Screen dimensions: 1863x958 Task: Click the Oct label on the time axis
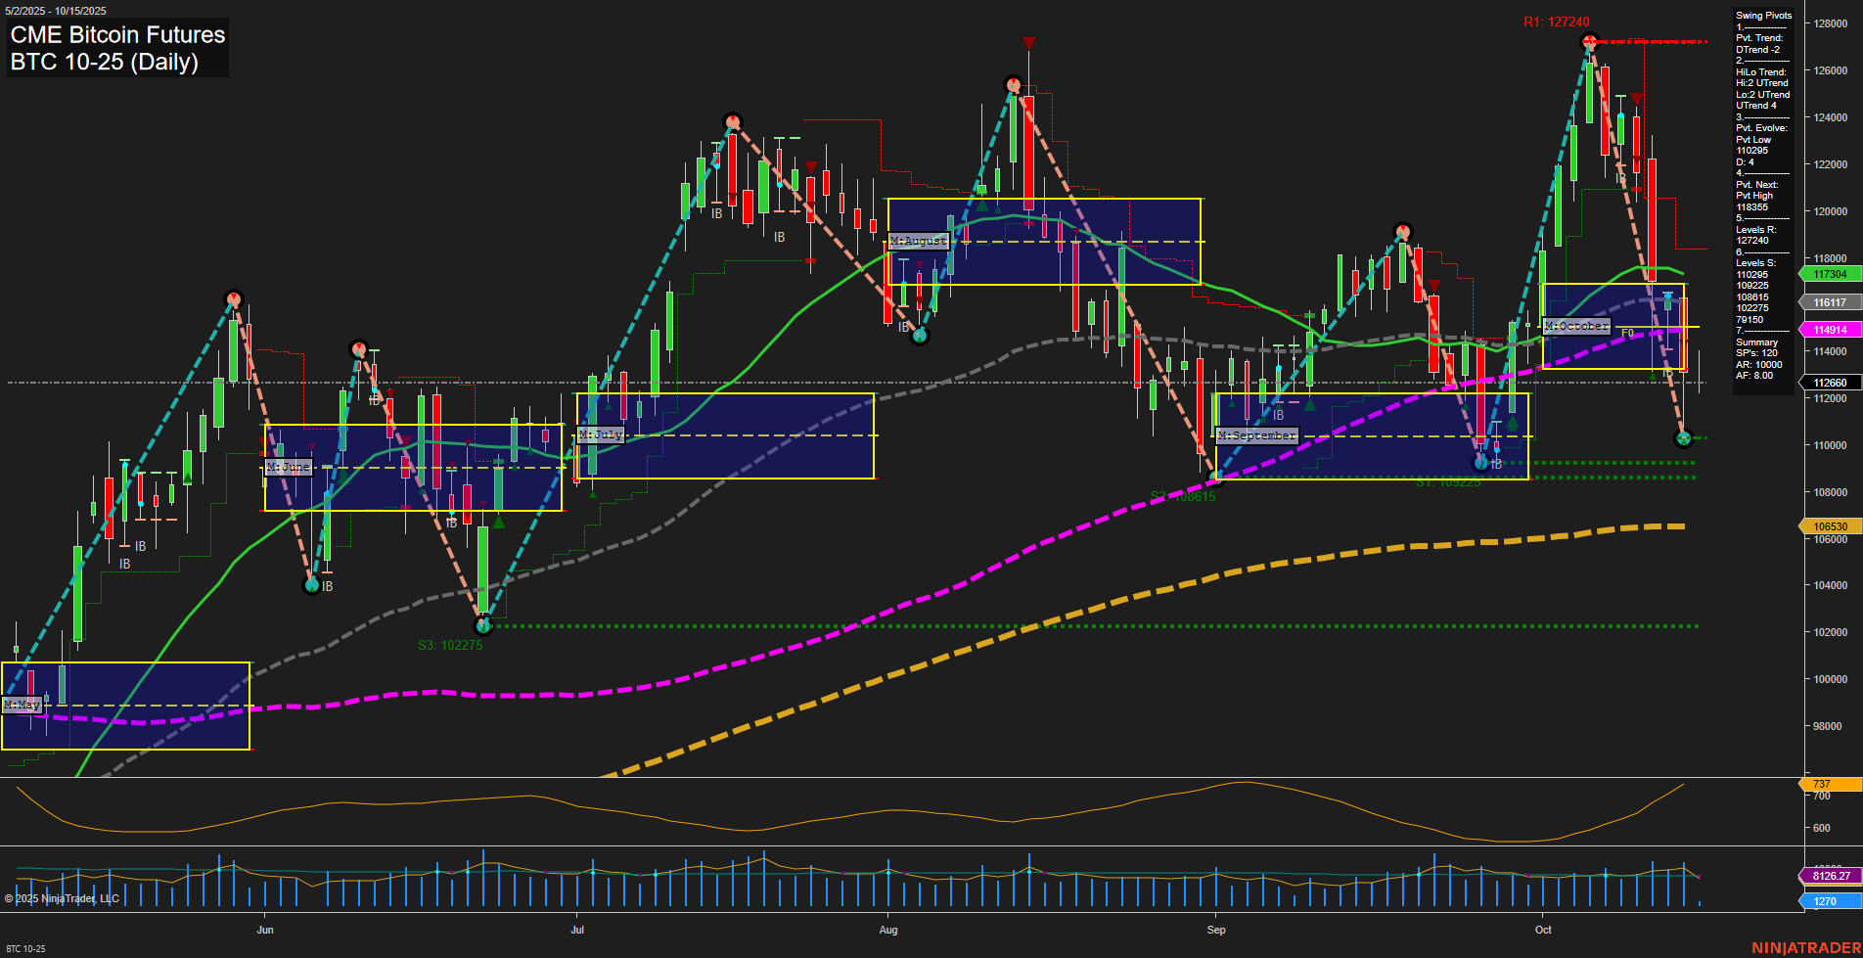tap(1544, 931)
